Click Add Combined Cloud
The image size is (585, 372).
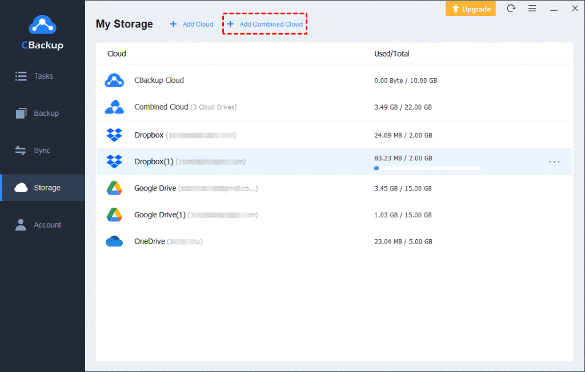point(265,23)
